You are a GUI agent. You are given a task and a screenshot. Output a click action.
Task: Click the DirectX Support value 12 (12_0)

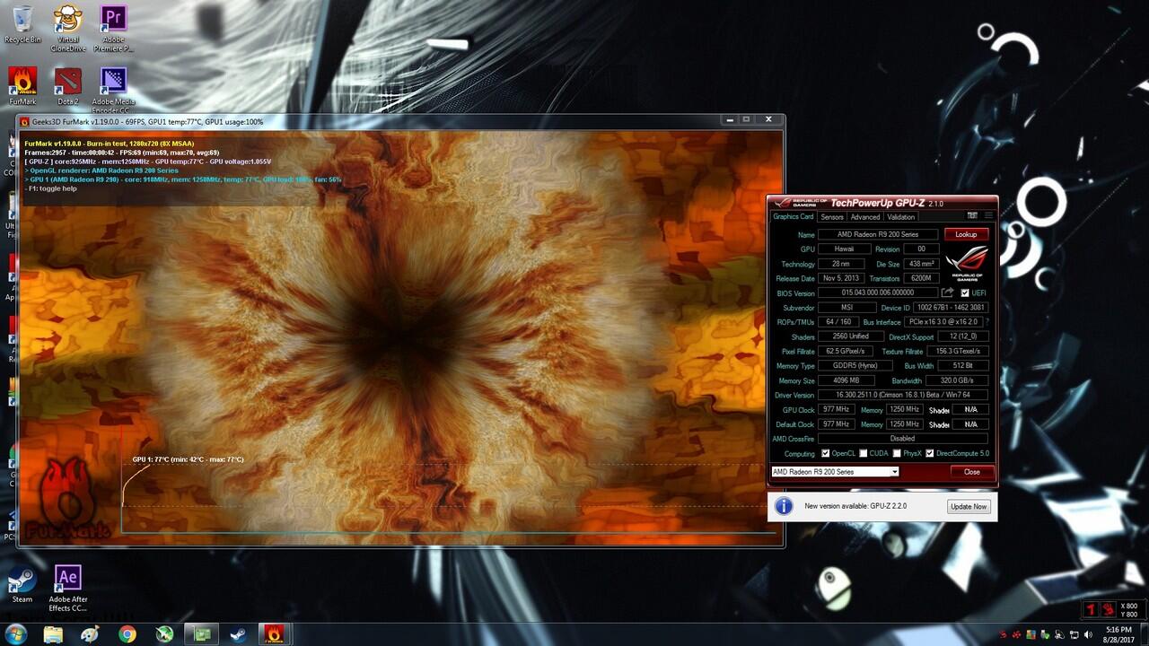tap(962, 336)
